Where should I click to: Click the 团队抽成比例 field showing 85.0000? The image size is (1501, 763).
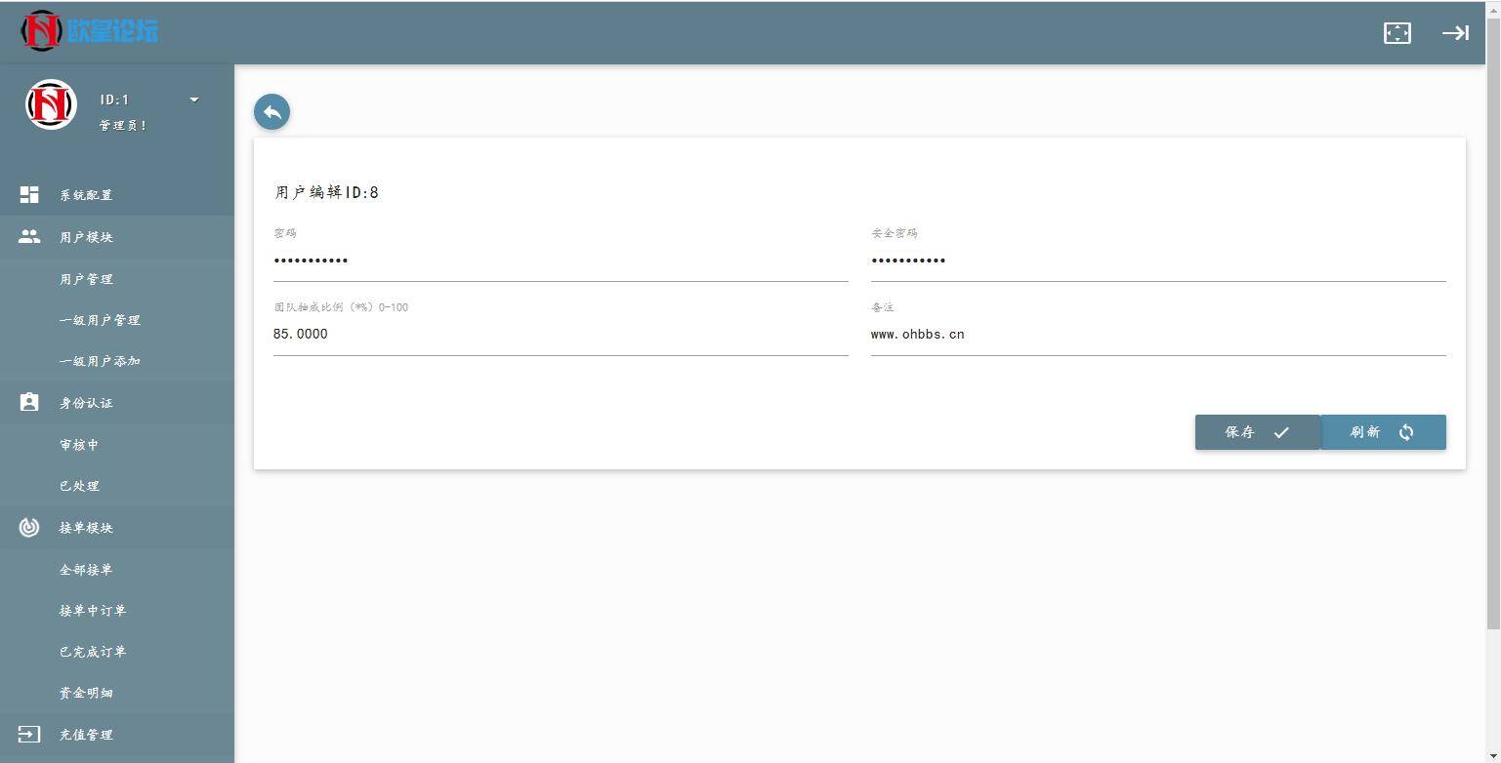[x=560, y=335]
